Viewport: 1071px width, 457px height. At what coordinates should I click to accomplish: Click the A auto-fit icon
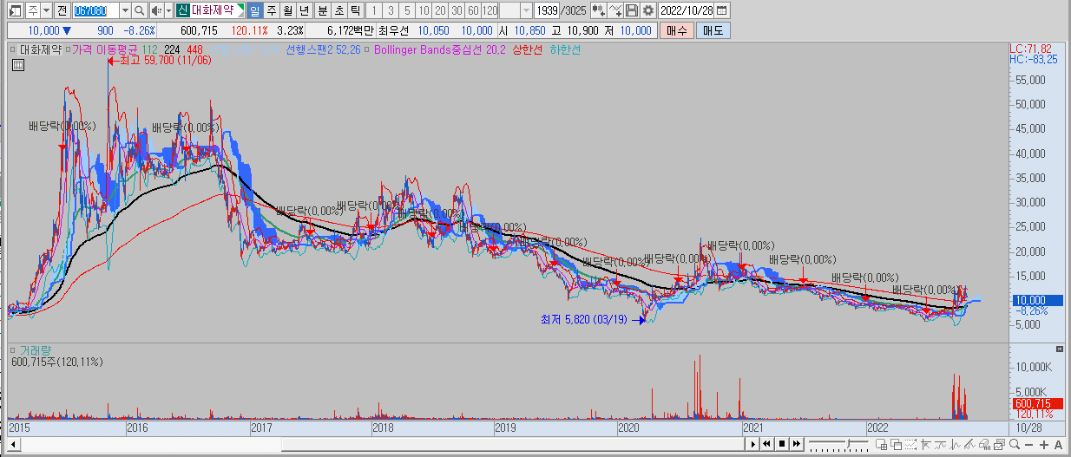pyautogui.click(x=1058, y=445)
